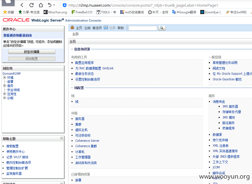Click 查看更改和重新启动 link

click(x=17, y=35)
